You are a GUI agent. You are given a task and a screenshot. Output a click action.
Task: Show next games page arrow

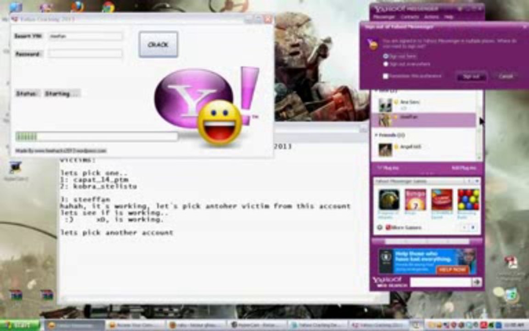point(473,228)
